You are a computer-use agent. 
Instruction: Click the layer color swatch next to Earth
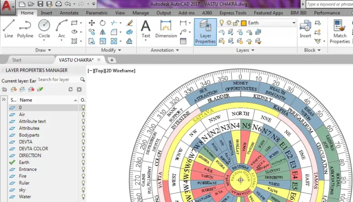(x=244, y=23)
